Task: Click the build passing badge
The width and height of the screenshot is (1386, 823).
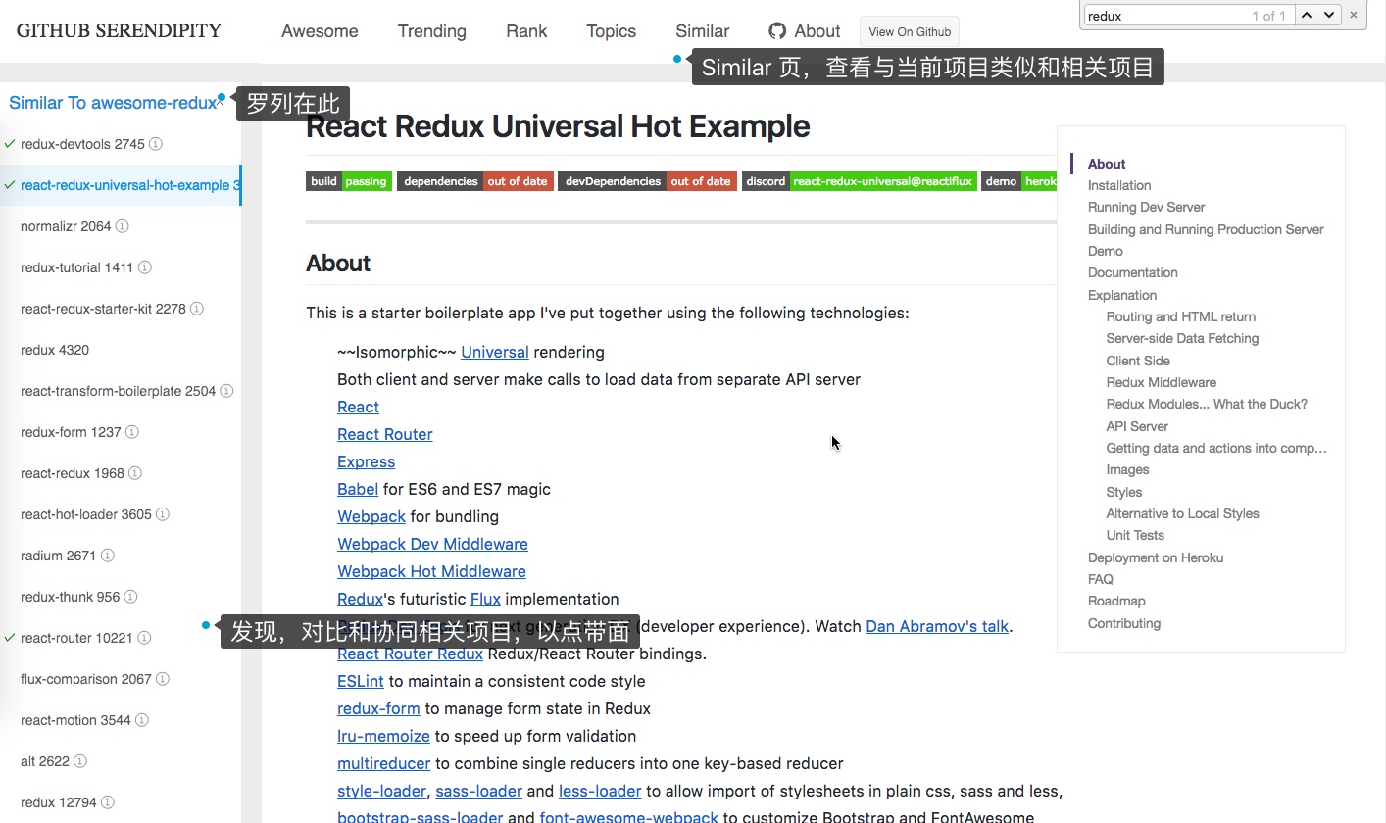Action: click(x=349, y=181)
